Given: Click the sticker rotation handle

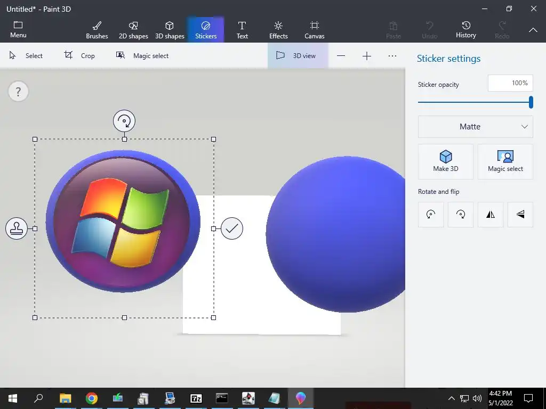Looking at the screenshot, I should pos(124,121).
